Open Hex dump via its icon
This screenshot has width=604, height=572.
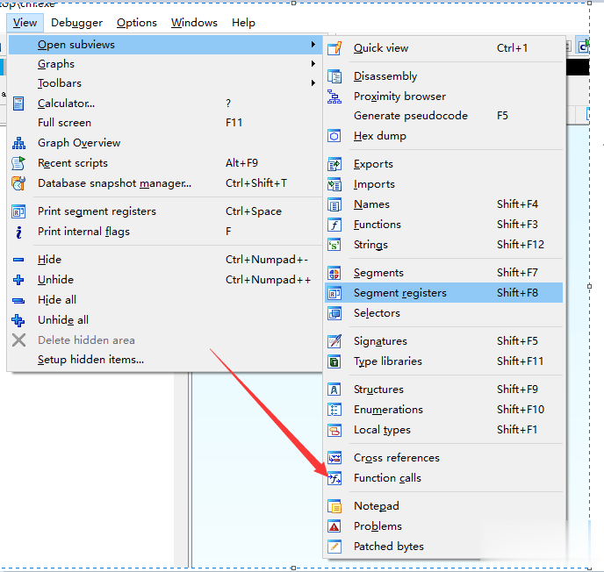click(334, 136)
